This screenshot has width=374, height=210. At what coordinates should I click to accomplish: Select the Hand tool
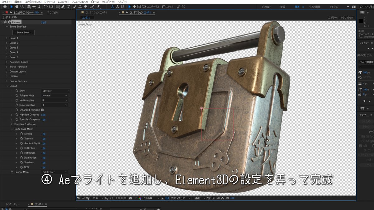[x=17, y=6]
